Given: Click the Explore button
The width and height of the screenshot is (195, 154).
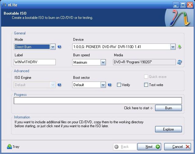Looking at the screenshot, I should click(168, 129).
